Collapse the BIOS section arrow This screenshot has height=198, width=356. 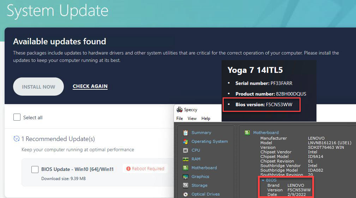click(263, 180)
